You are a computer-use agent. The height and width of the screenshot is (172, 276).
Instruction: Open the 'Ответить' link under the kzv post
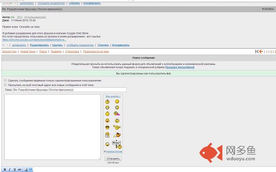point(103,45)
